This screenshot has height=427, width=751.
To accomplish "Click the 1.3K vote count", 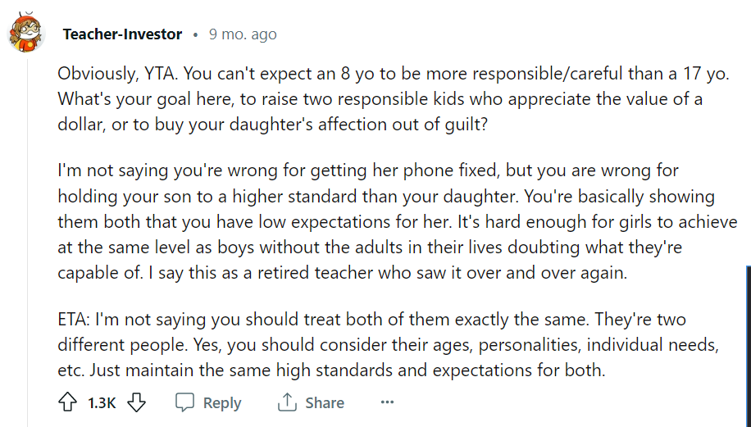I will (102, 402).
